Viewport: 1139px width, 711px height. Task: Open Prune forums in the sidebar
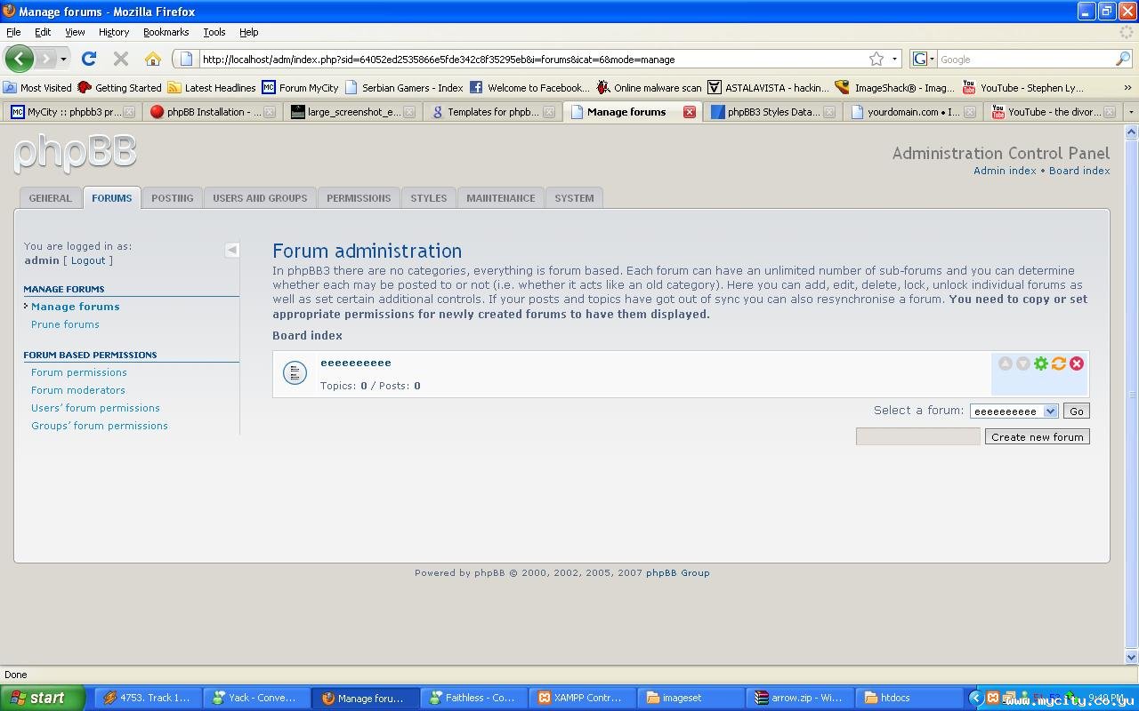65,324
